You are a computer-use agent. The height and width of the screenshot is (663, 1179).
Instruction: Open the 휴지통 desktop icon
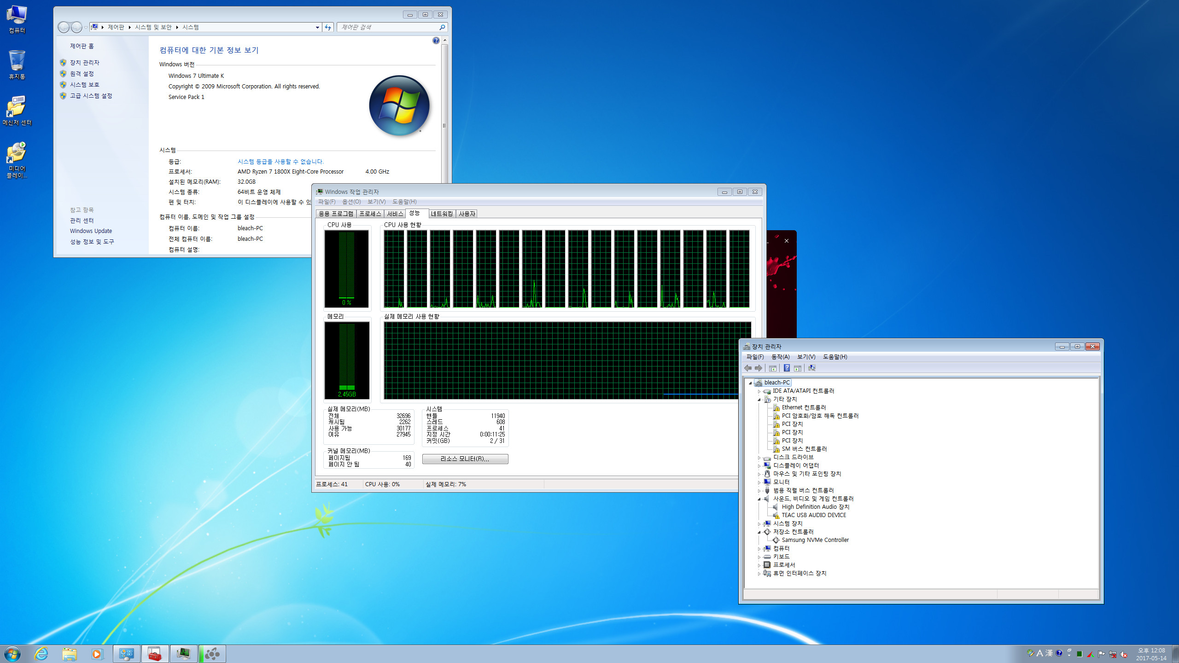coord(17,65)
